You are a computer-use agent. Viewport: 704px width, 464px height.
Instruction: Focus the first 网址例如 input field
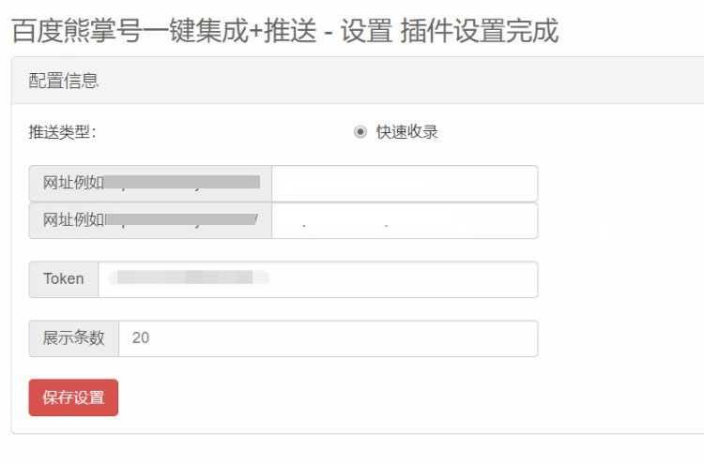(x=404, y=183)
